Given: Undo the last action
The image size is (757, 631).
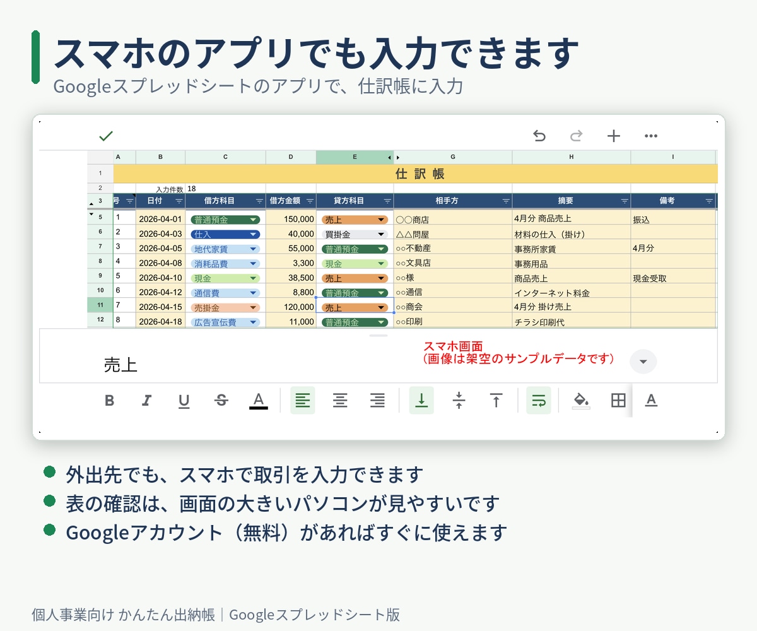Looking at the screenshot, I should point(539,136).
